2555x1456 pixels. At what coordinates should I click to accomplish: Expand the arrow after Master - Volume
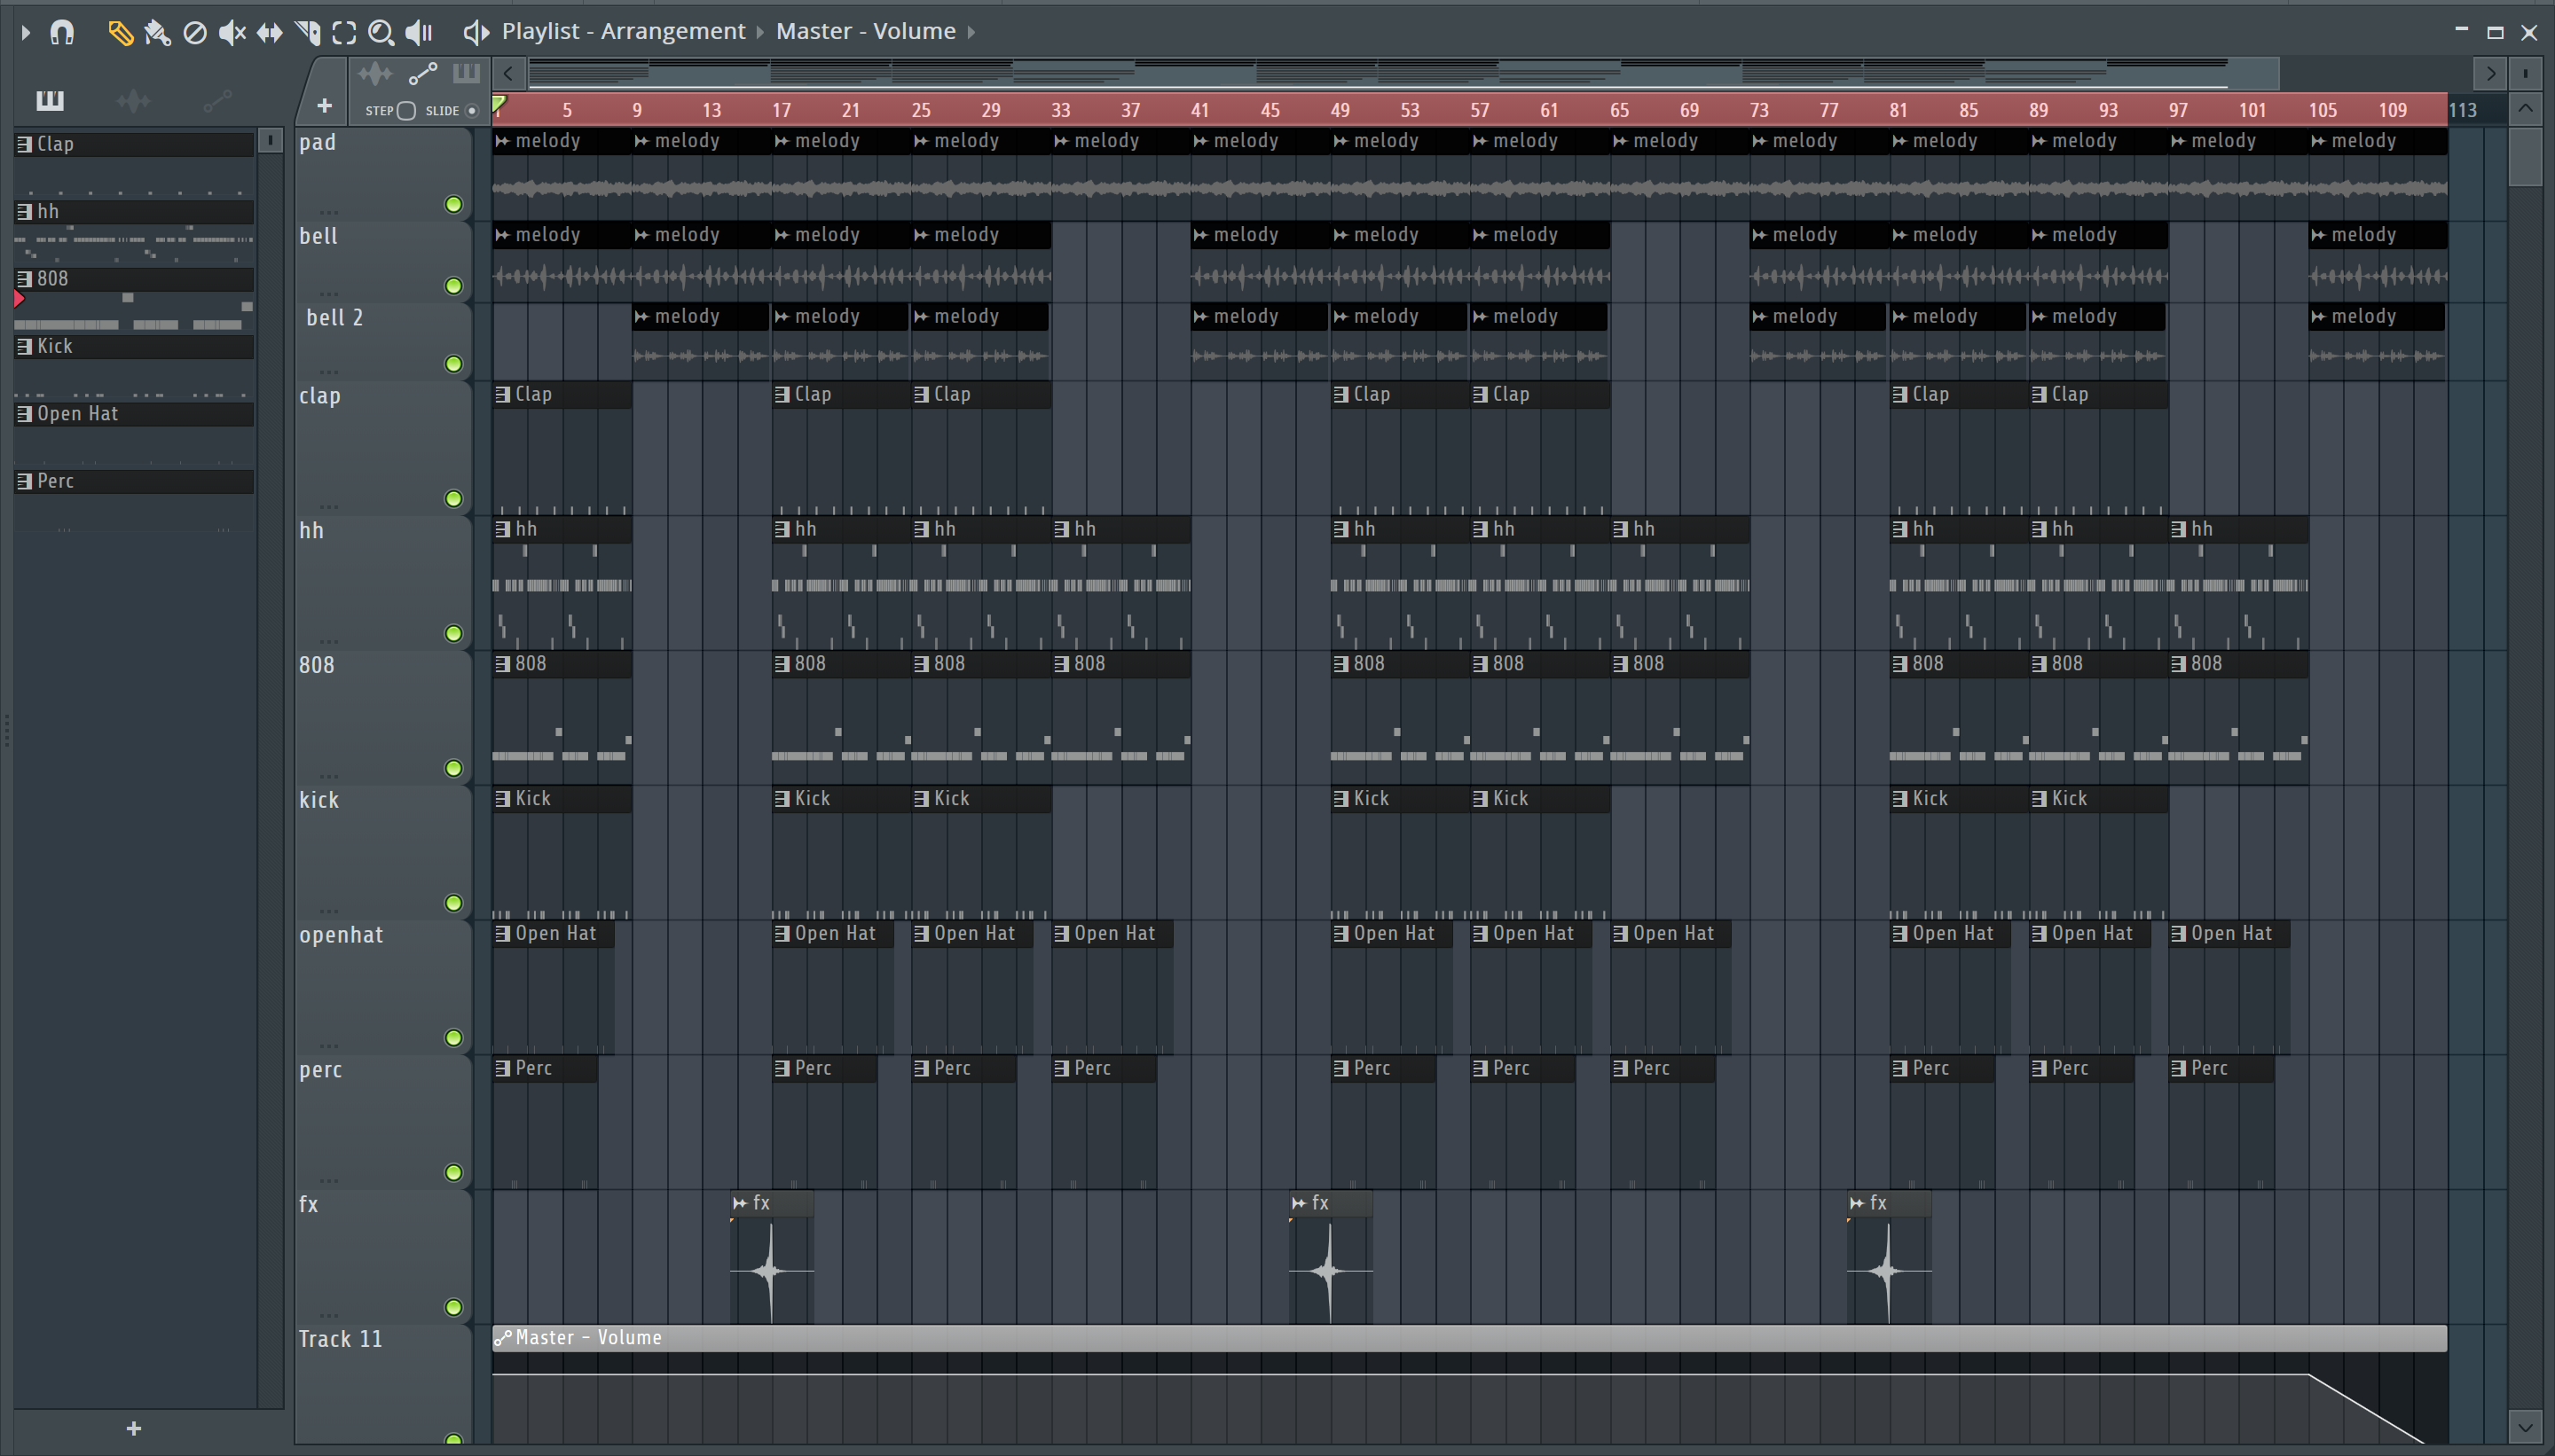[x=971, y=32]
